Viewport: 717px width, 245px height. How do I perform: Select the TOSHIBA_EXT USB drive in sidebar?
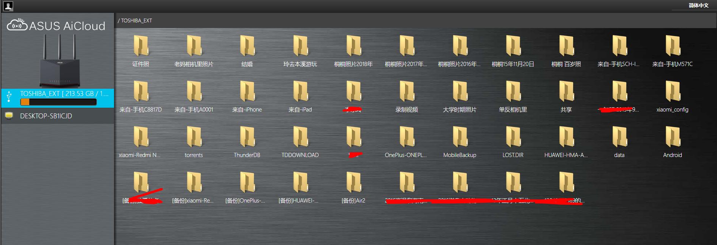pos(57,98)
